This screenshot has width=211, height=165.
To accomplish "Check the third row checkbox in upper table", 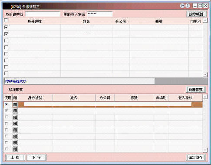I will click(x=6, y=40).
